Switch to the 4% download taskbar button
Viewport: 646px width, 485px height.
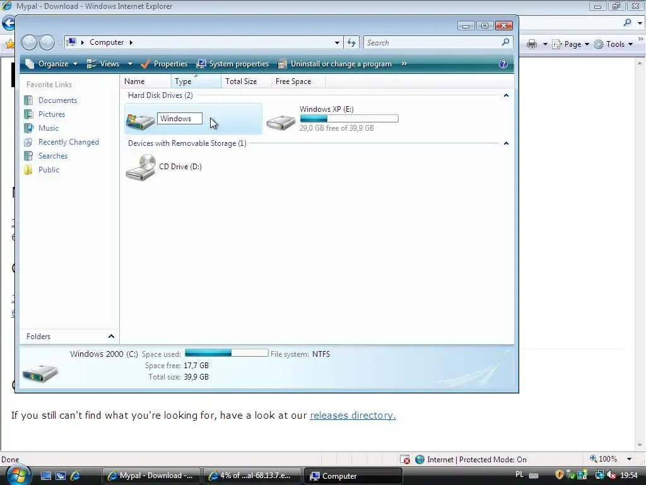tap(252, 476)
